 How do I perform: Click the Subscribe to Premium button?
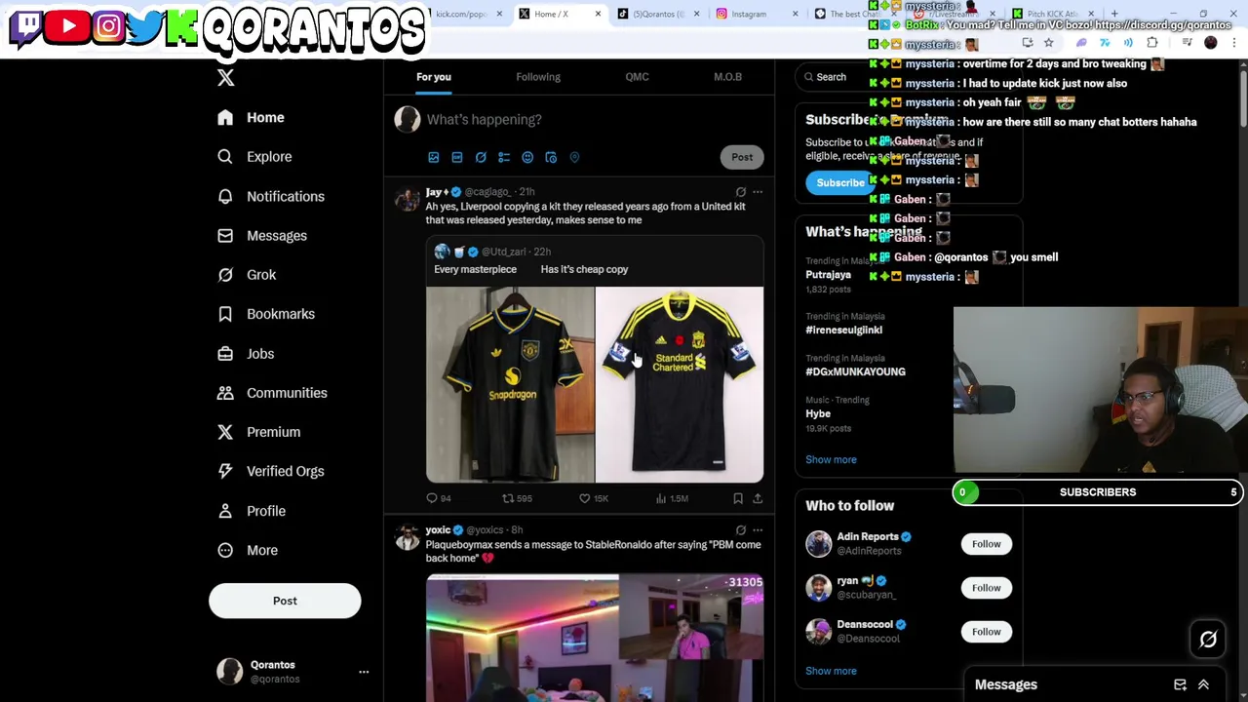click(838, 182)
